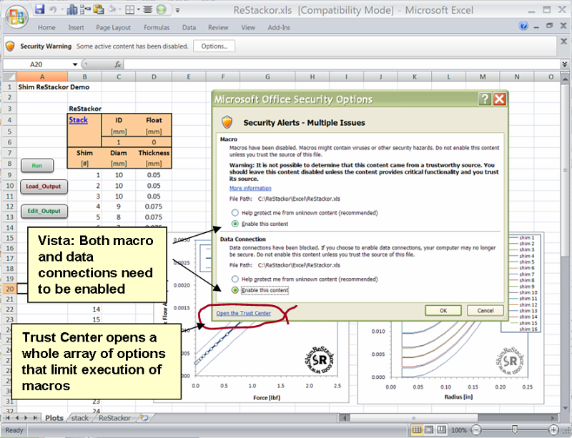Click the Undo arrow in the Quick Access toolbar
Screen dimensions: 572x438
[53, 10]
